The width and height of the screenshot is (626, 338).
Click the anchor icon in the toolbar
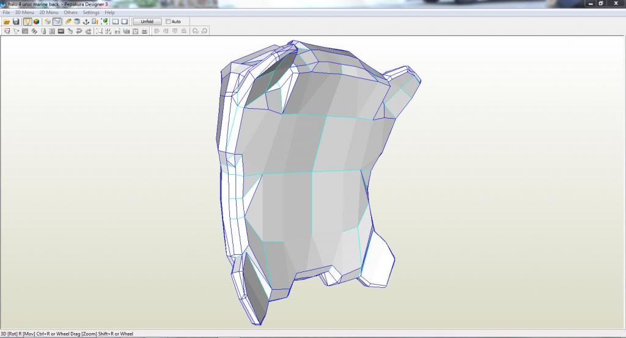pyautogui.click(x=86, y=21)
